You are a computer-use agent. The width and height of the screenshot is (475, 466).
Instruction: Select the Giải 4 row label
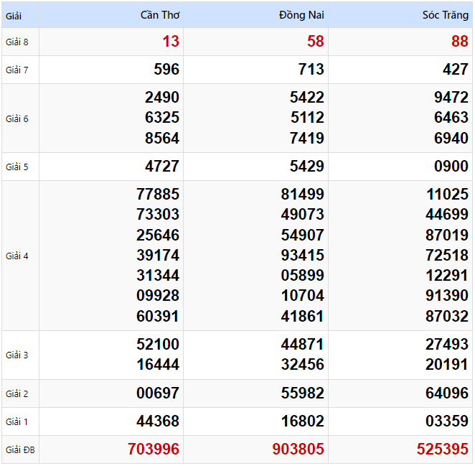17,256
